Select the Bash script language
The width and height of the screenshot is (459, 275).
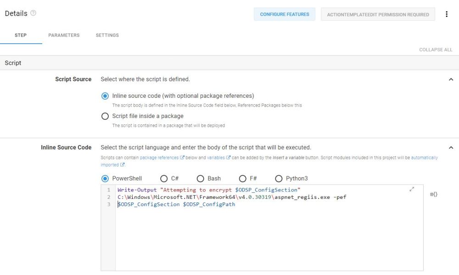200,179
